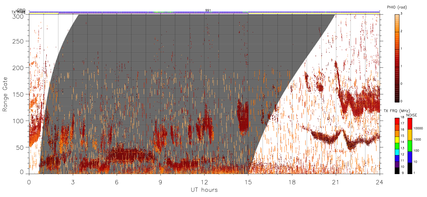Click the red swatch in the NOISE legend
Viewport: 427px width, 197px height.
pos(410,124)
